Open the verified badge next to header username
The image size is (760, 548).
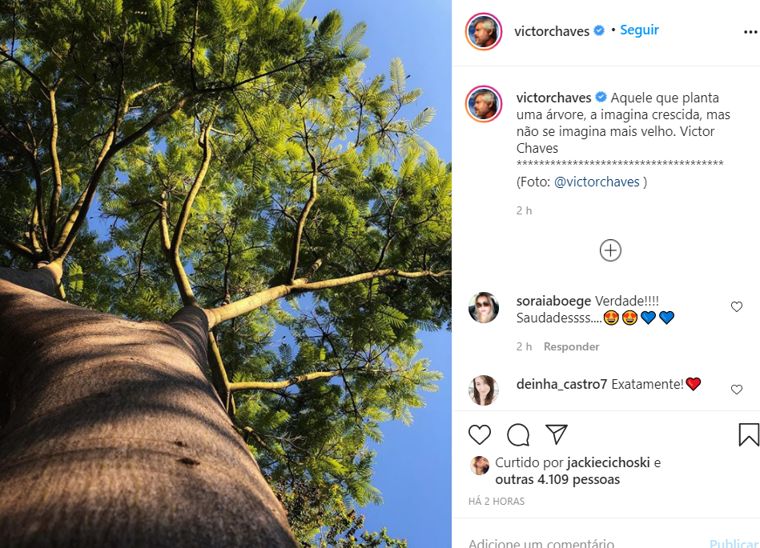(x=598, y=31)
